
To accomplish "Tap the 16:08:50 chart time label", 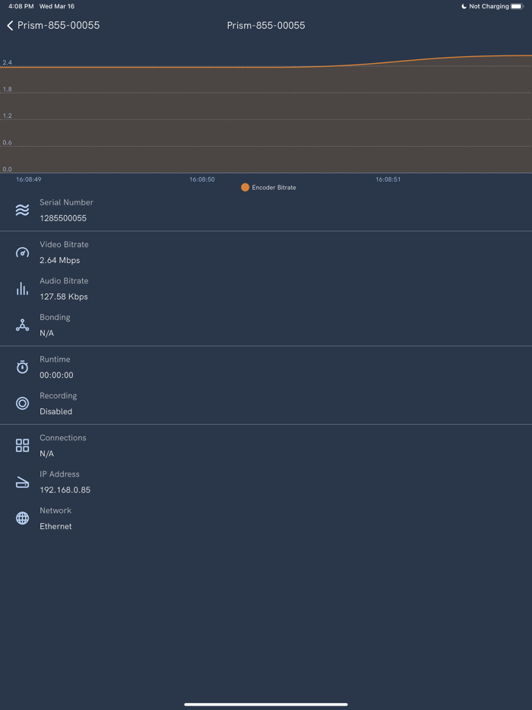I will tap(202, 179).
